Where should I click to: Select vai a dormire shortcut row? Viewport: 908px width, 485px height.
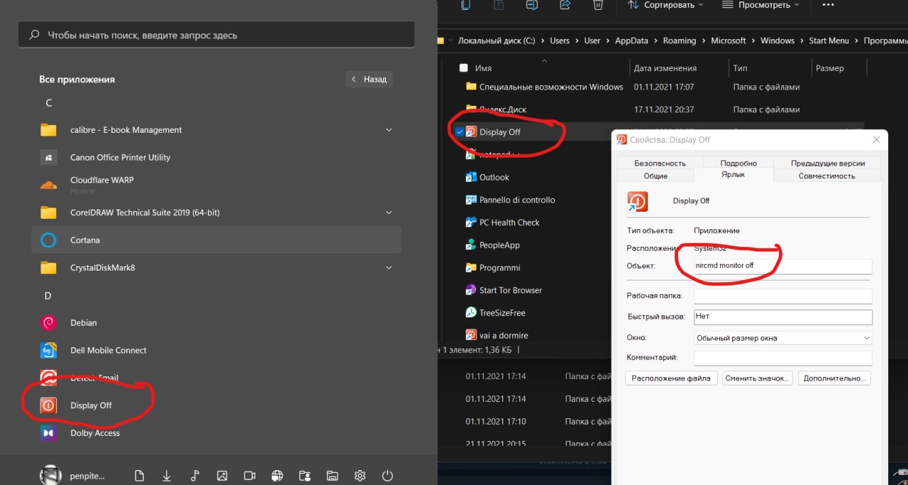pyautogui.click(x=497, y=335)
